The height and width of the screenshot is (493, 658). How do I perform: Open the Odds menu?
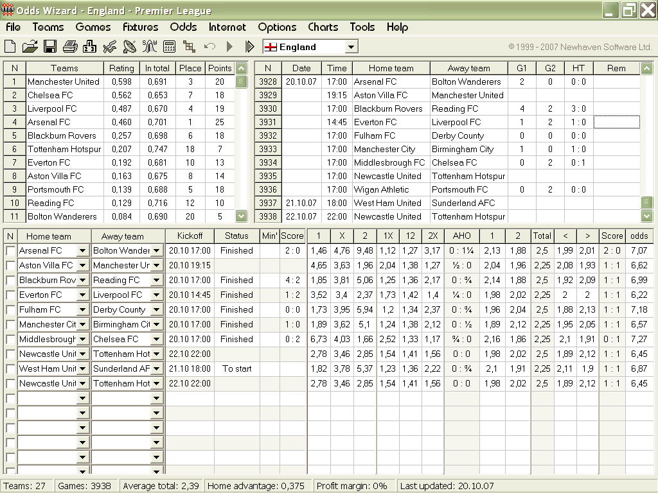pos(183,27)
